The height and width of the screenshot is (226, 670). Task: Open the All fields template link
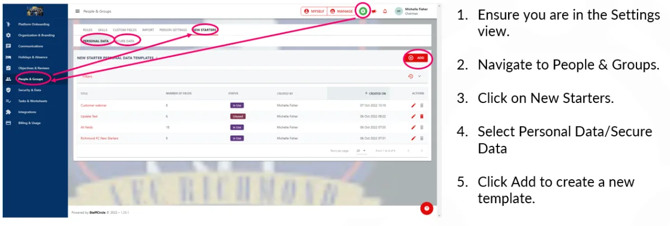click(x=87, y=127)
